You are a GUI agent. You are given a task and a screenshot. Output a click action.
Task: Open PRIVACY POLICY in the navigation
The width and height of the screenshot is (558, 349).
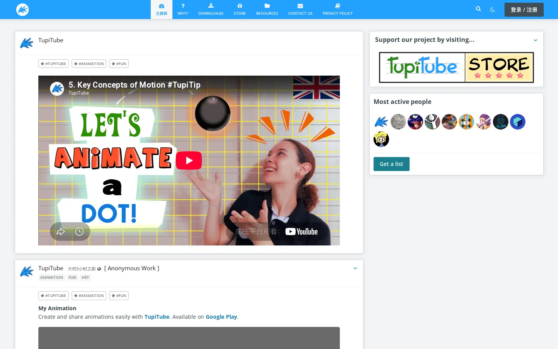[338, 9]
